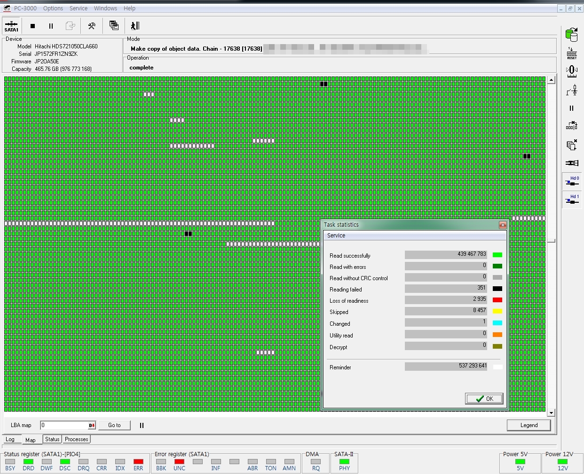Click the sector map scroll-up arrow
Viewport: 584px width, 474px height.
tap(551, 80)
